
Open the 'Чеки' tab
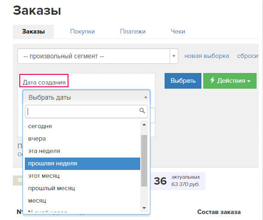click(x=178, y=32)
